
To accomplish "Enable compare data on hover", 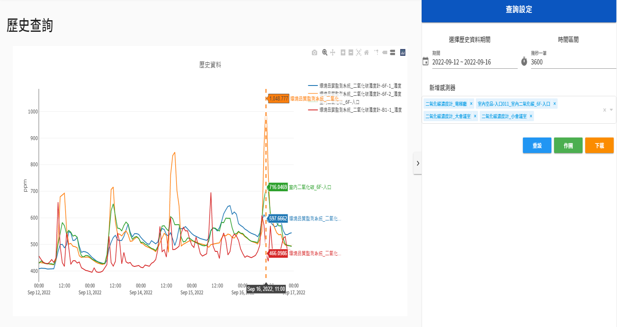I will point(392,52).
